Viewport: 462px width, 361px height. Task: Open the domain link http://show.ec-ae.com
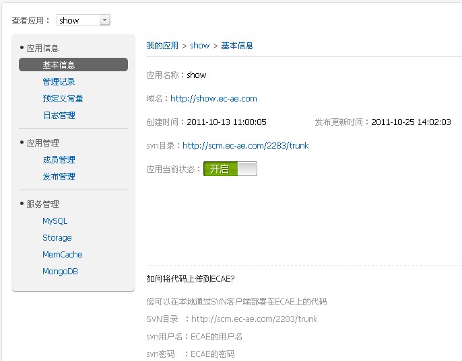pyautogui.click(x=213, y=99)
